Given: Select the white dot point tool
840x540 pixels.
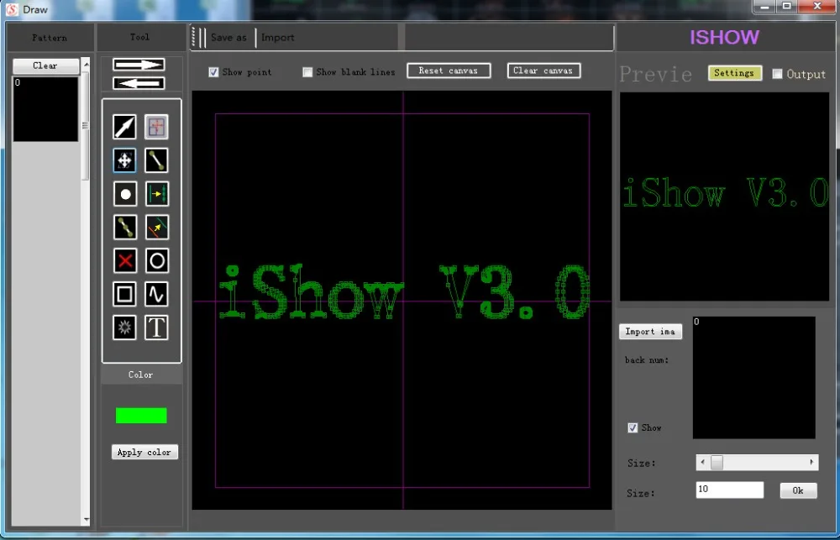Looking at the screenshot, I should (124, 194).
